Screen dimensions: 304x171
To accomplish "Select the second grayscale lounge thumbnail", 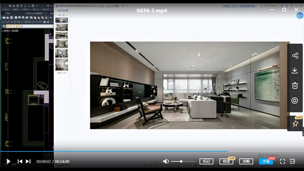I will point(62,27).
